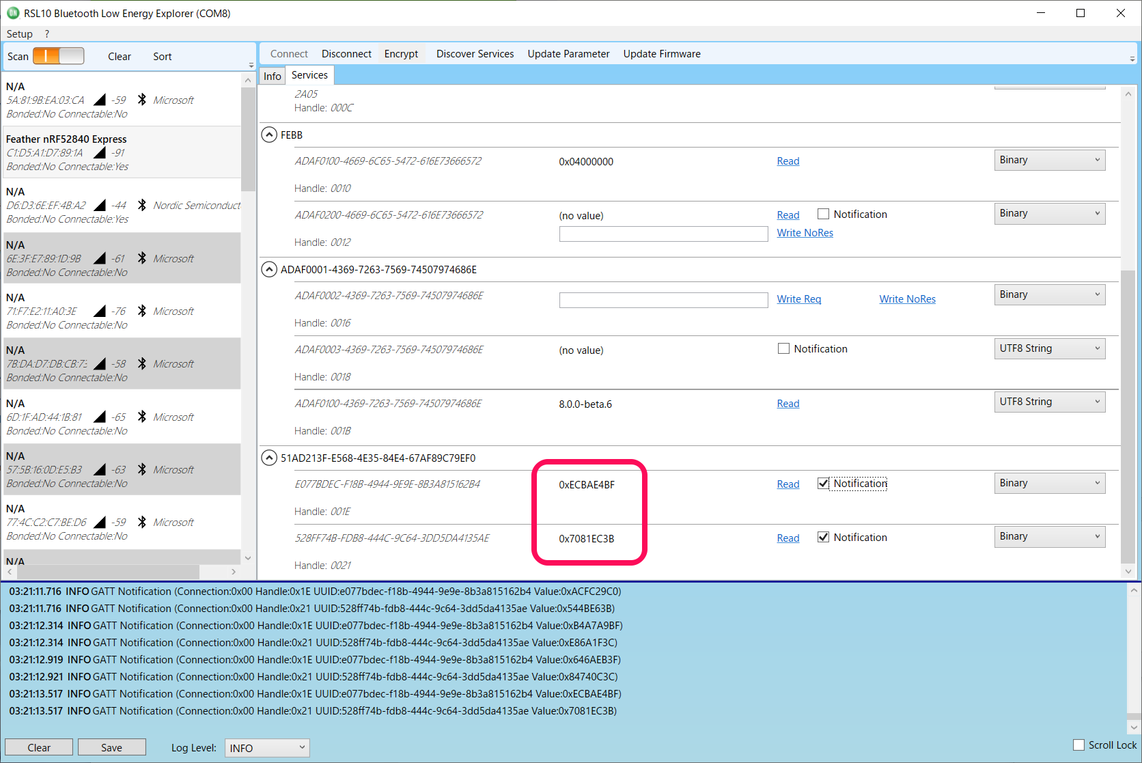This screenshot has width=1142, height=763.
Task: Switch to the Info tab
Action: tap(273, 76)
